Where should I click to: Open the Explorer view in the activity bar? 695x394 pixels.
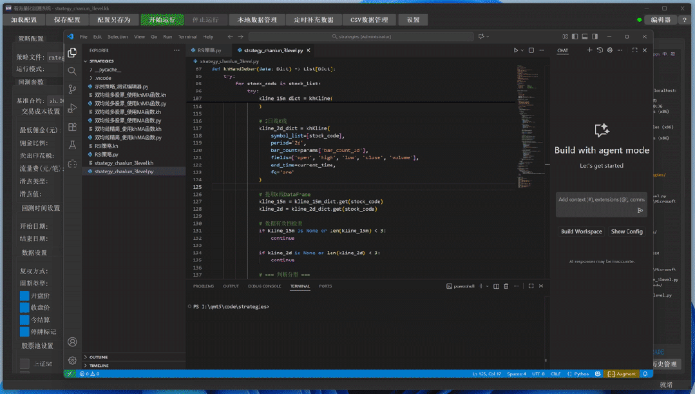[71, 53]
